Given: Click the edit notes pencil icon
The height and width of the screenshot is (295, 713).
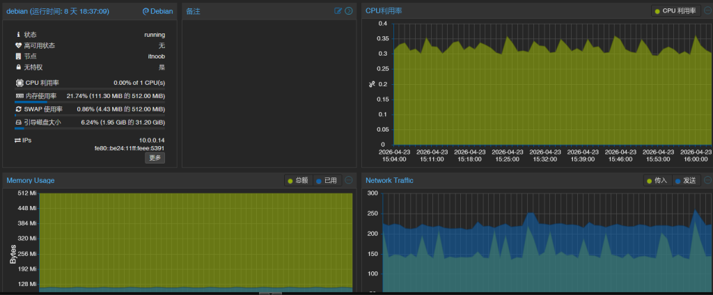Looking at the screenshot, I should point(338,11).
